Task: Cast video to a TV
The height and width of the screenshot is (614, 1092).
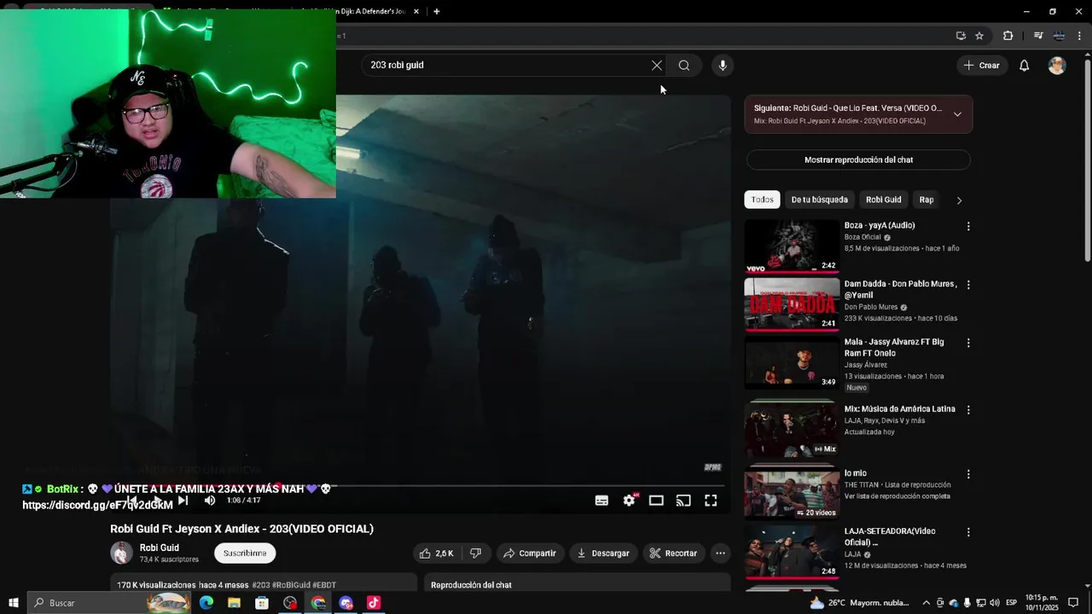Action: tap(683, 501)
